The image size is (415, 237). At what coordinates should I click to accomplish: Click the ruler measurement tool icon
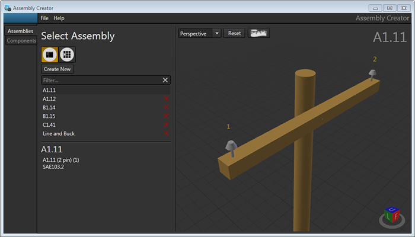click(258, 33)
